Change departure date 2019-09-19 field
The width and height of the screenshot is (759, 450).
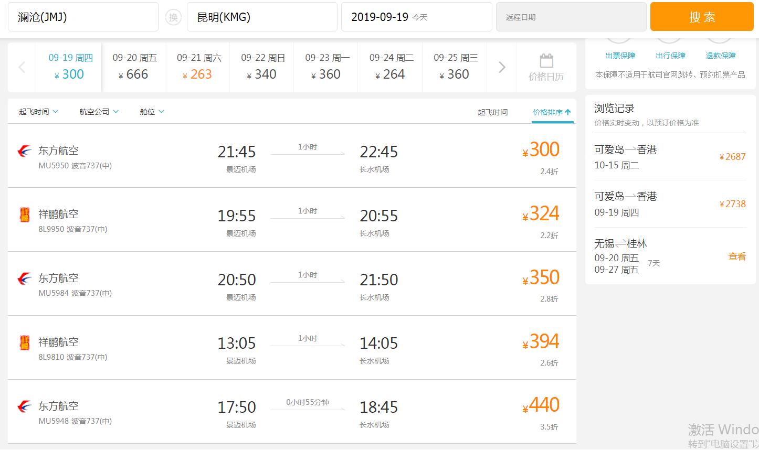[x=417, y=17]
